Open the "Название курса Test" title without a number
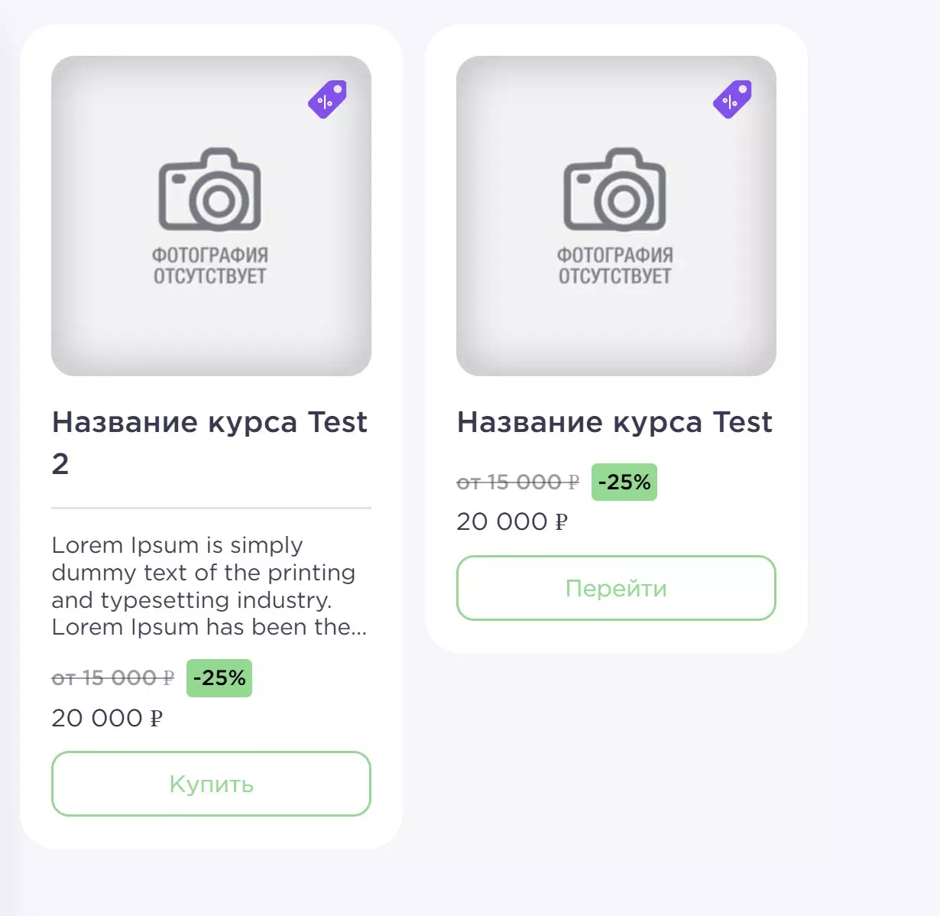 click(x=614, y=423)
